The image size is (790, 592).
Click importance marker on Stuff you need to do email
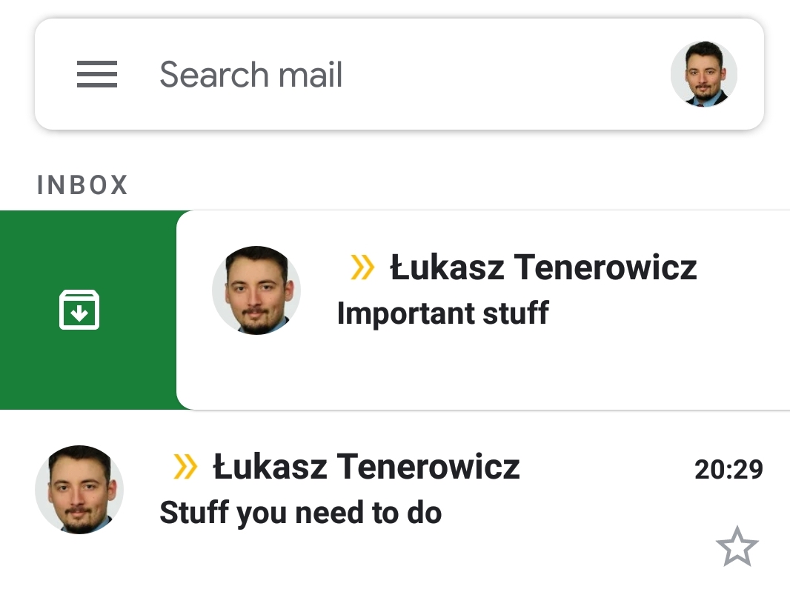[185, 467]
